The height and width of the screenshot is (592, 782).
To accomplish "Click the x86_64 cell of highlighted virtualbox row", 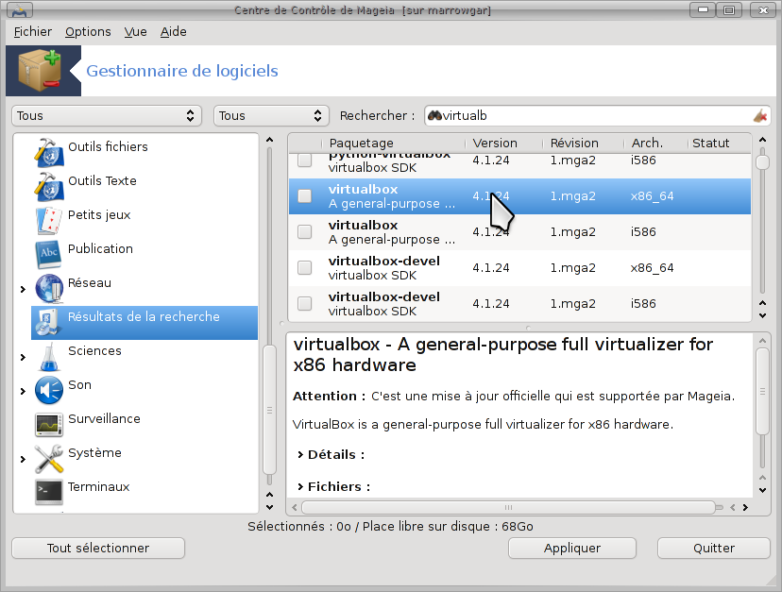I will tap(652, 196).
